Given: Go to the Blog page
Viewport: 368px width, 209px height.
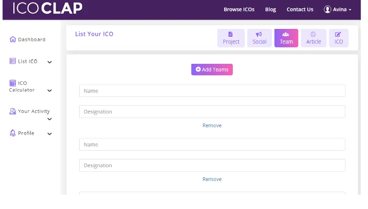Looking at the screenshot, I should tap(270, 10).
